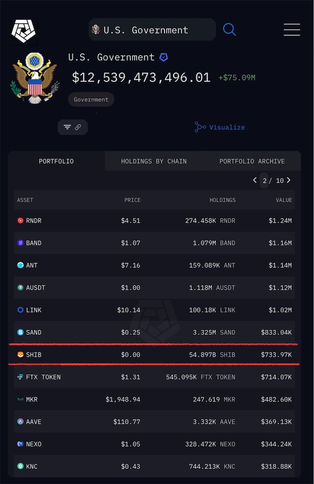Viewport: 314px width, 484px height.
Task: Click the blue search magnifier icon
Action: [229, 30]
